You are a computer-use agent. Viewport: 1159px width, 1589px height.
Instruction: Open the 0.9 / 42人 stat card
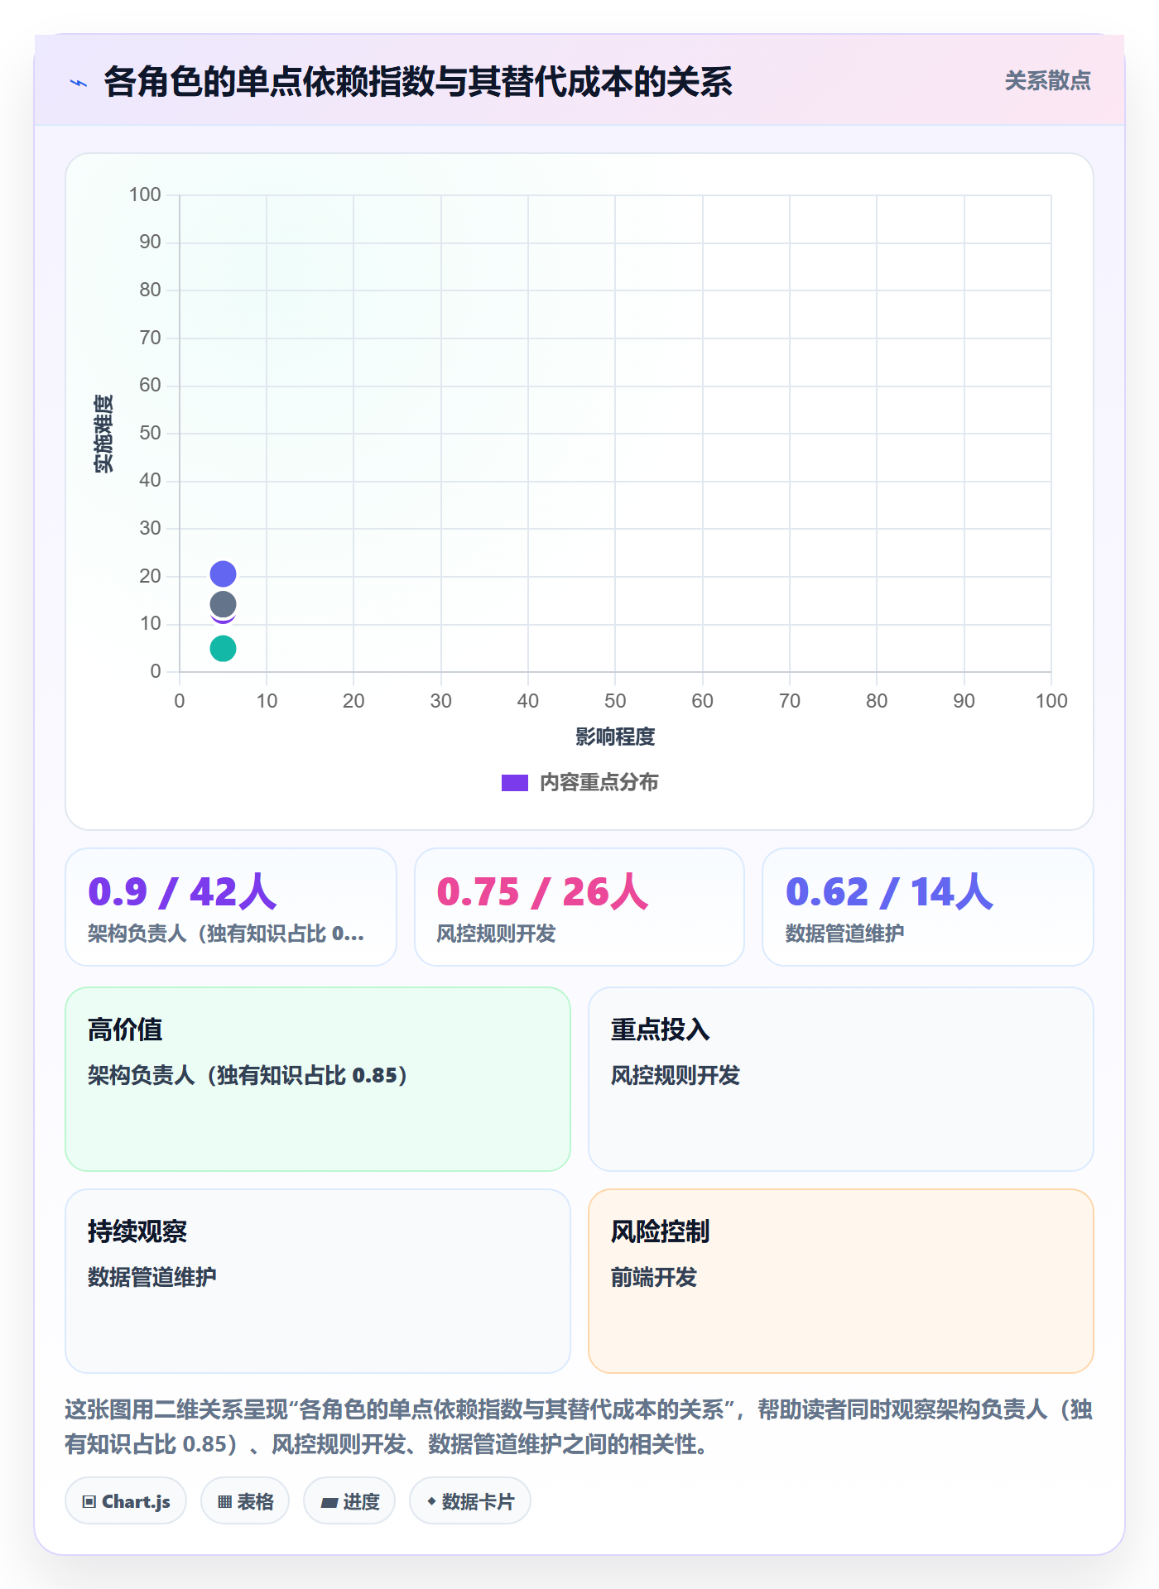click(231, 907)
